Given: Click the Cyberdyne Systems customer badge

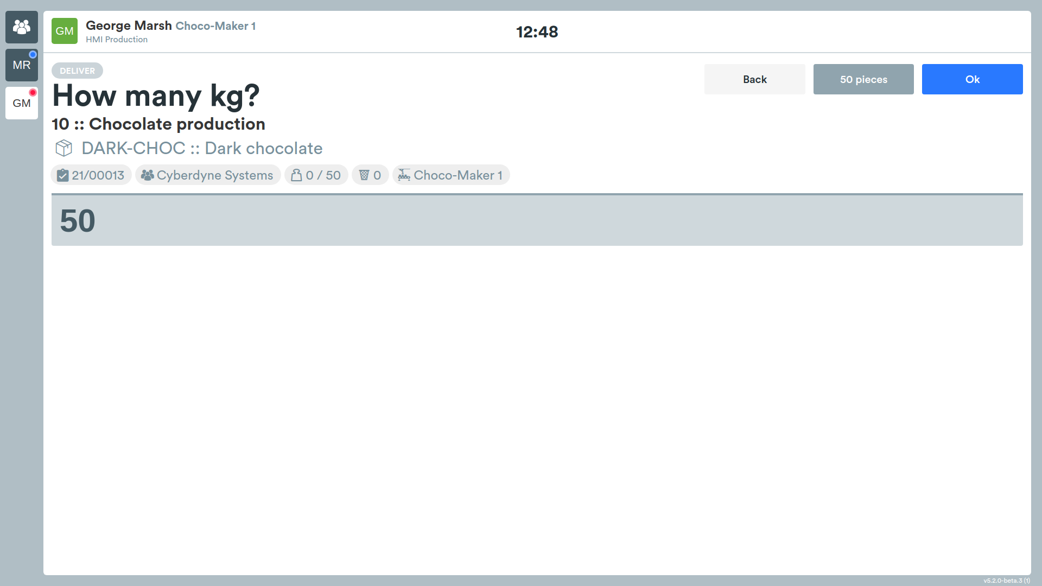Looking at the screenshot, I should point(208,175).
